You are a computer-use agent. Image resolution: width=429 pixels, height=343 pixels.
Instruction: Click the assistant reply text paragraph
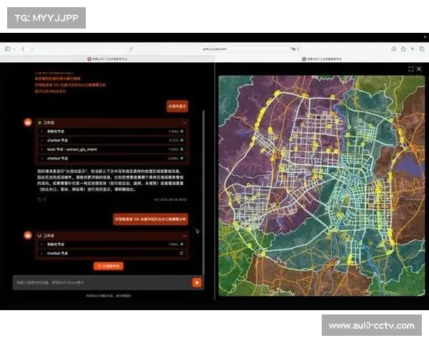(x=110, y=180)
